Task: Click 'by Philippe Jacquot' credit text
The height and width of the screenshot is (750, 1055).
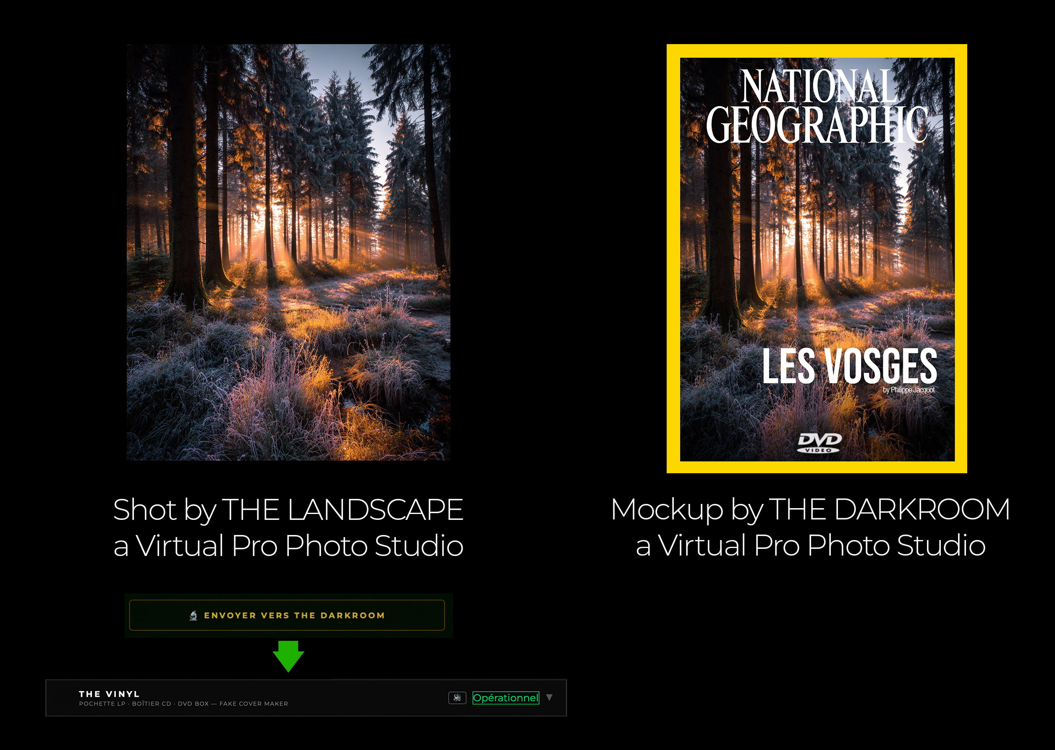Action: pyautogui.click(x=908, y=390)
